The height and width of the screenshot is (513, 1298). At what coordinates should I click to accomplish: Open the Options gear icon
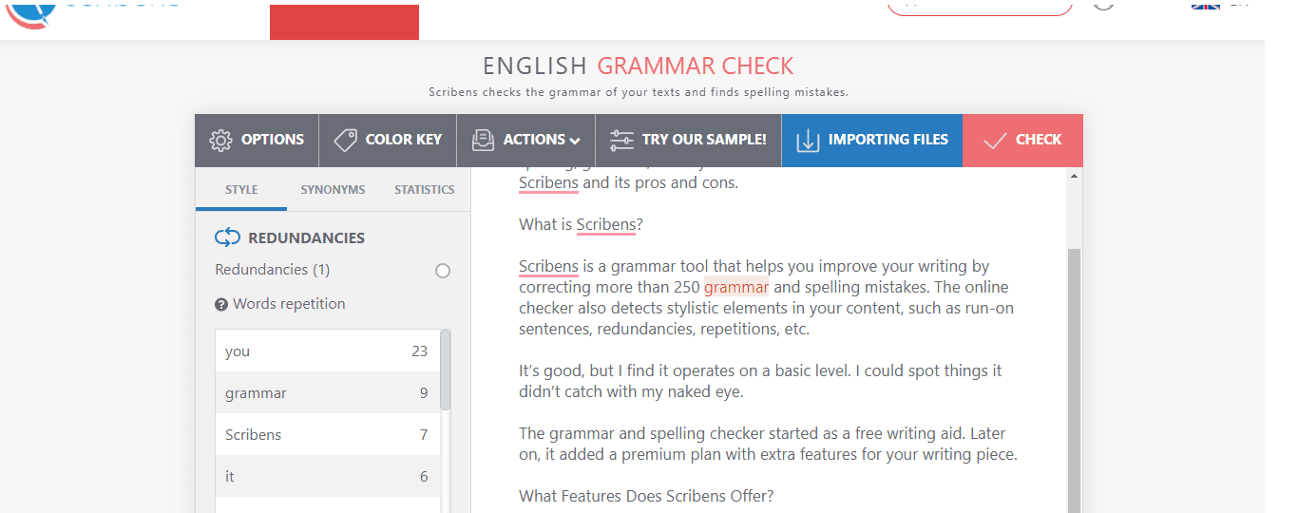220,140
